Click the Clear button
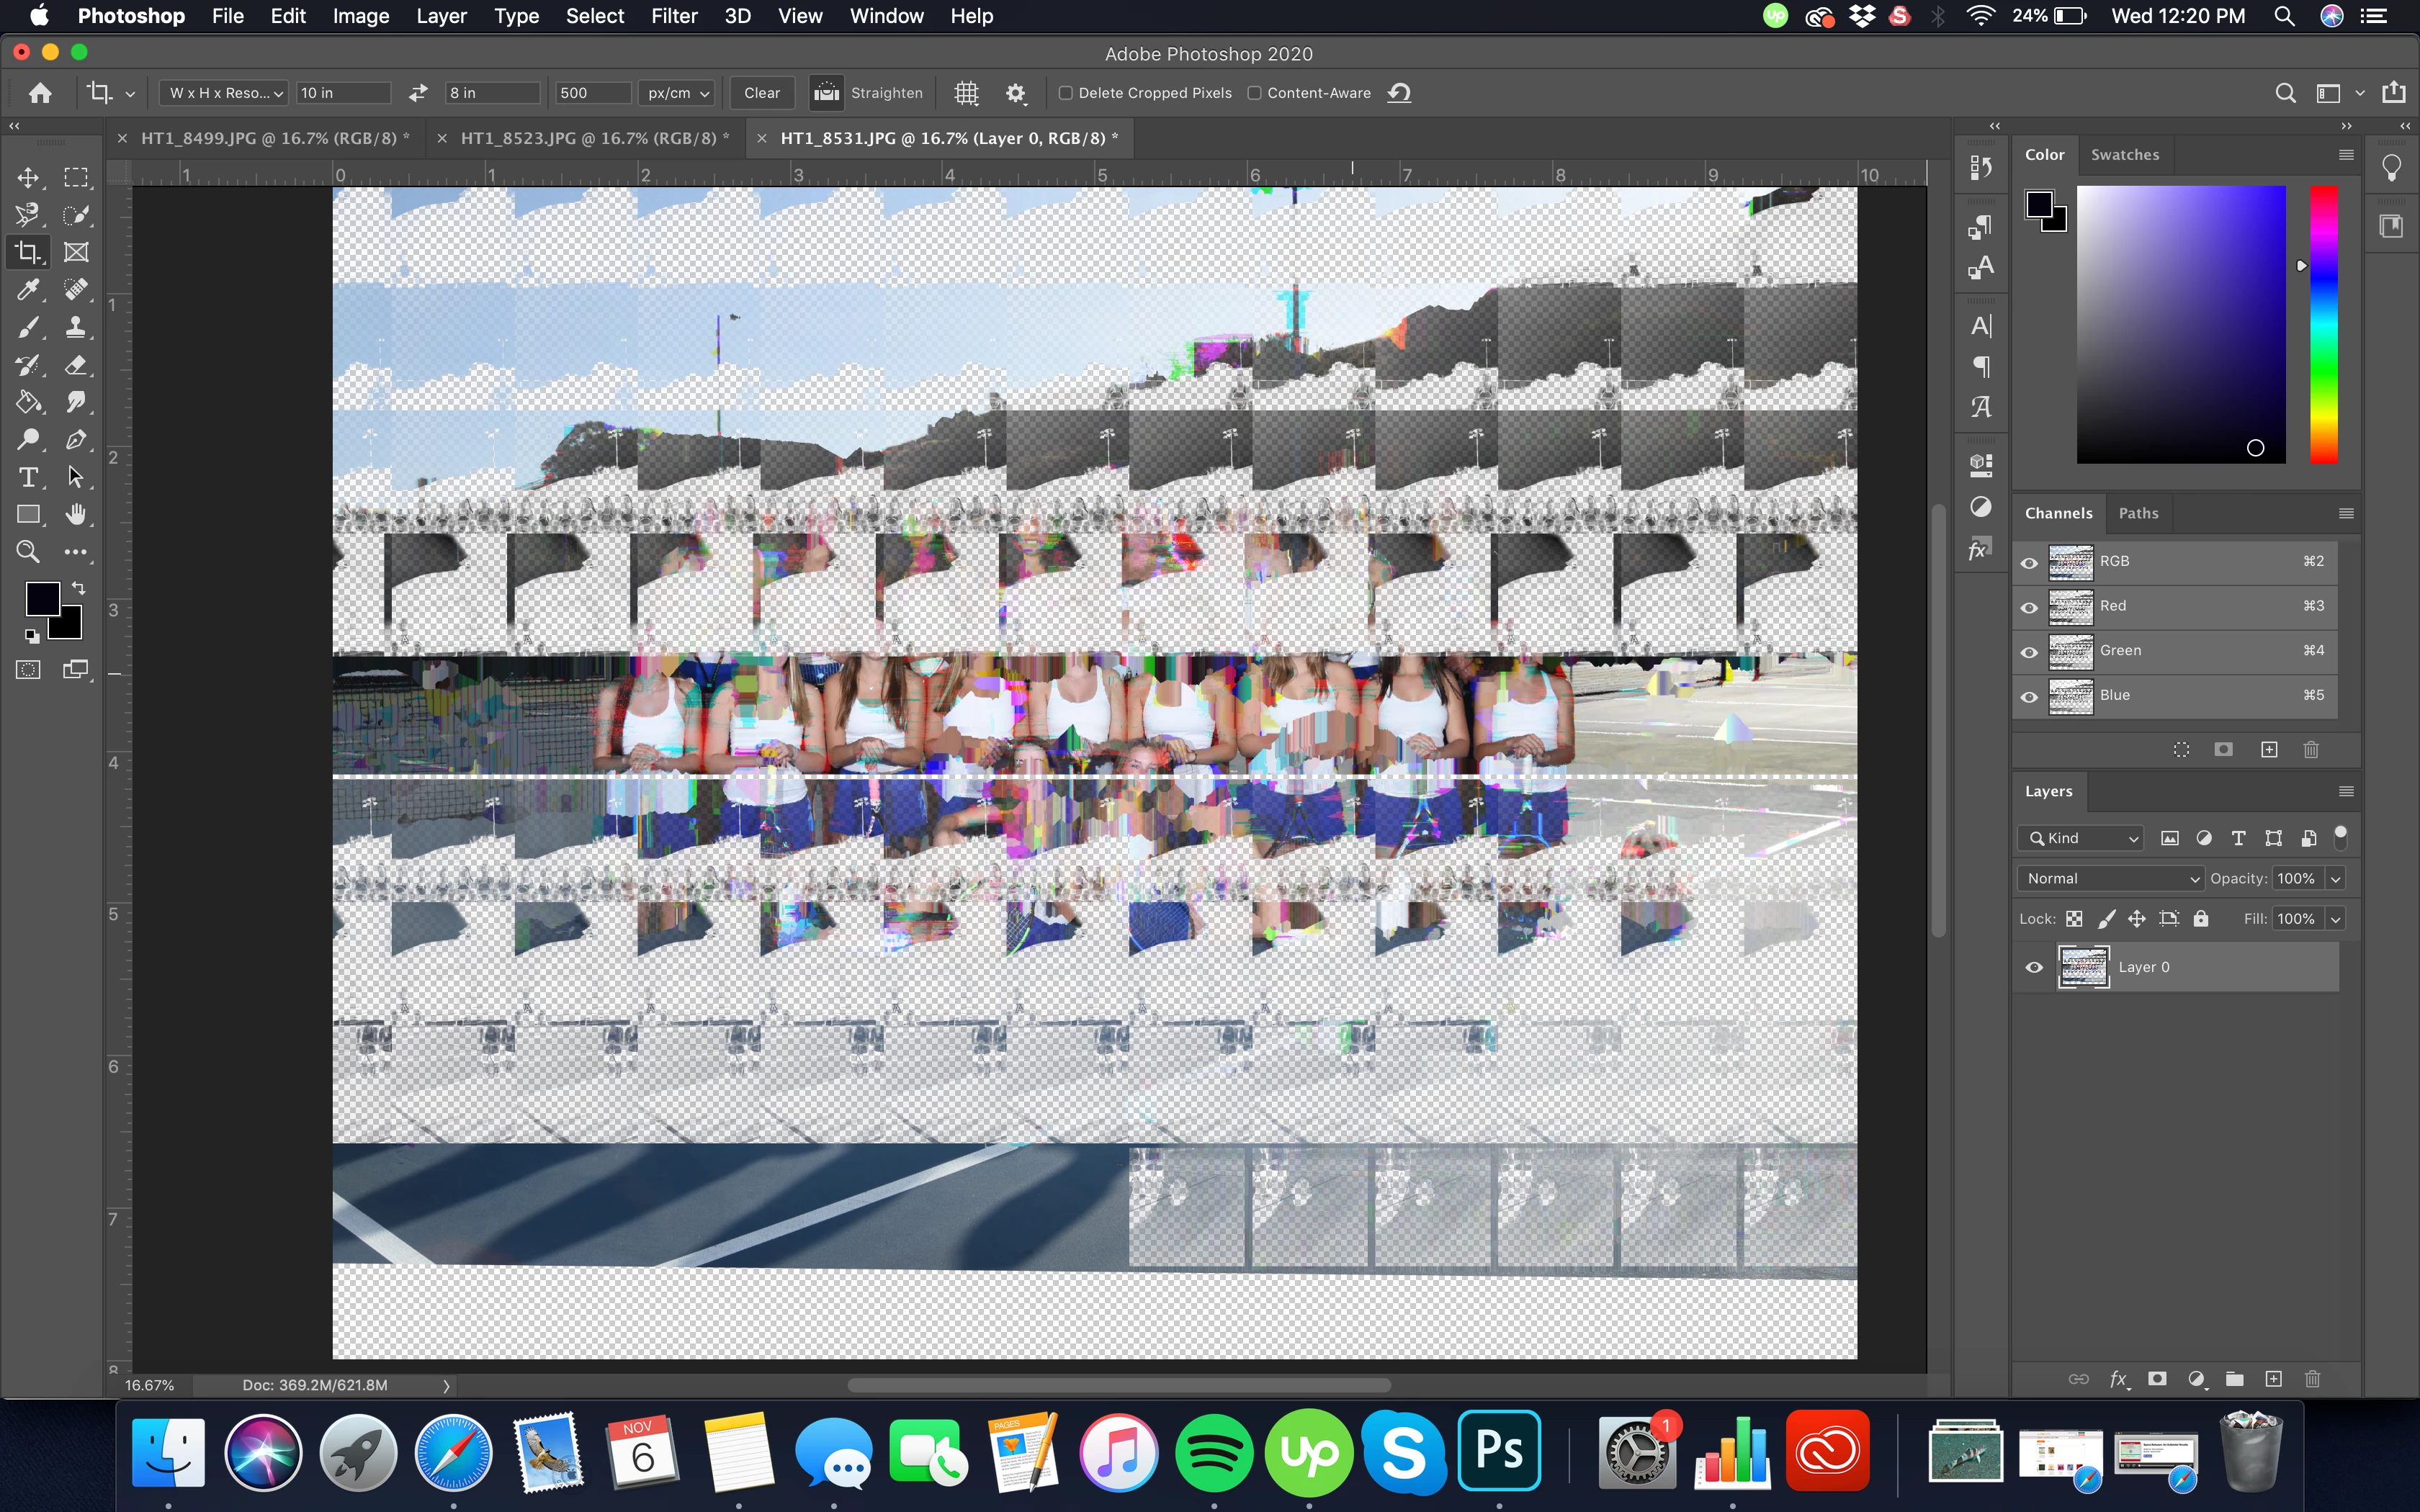 tap(762, 93)
